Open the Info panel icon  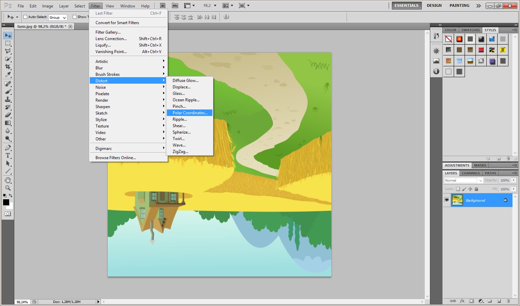436,71
